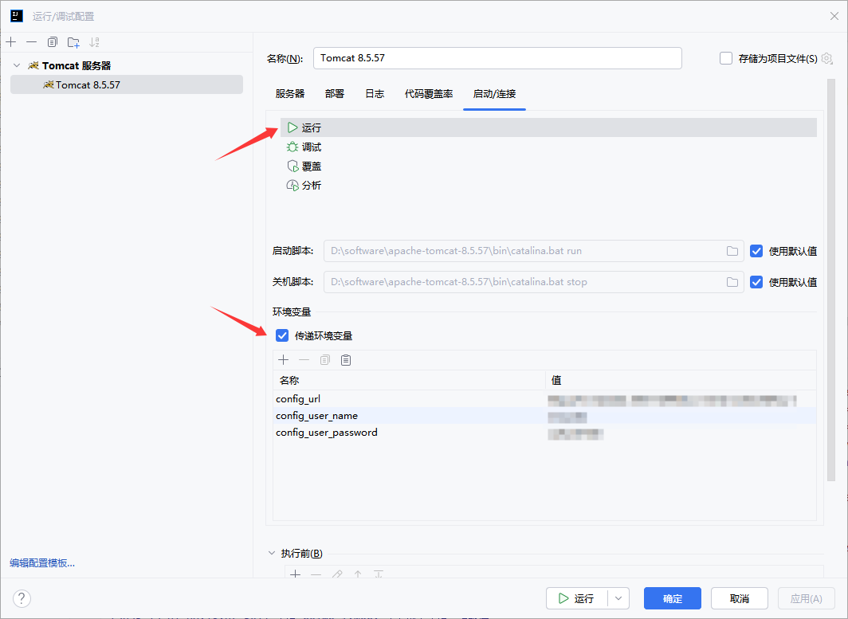Image resolution: width=848 pixels, height=619 pixels.
Task: Add a new environment variable
Action: 284,360
